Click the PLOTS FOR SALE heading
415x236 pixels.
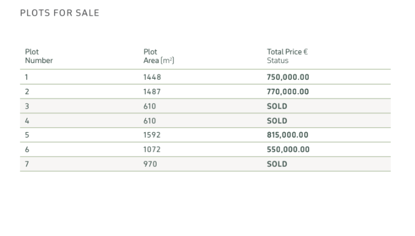pyautogui.click(x=59, y=13)
